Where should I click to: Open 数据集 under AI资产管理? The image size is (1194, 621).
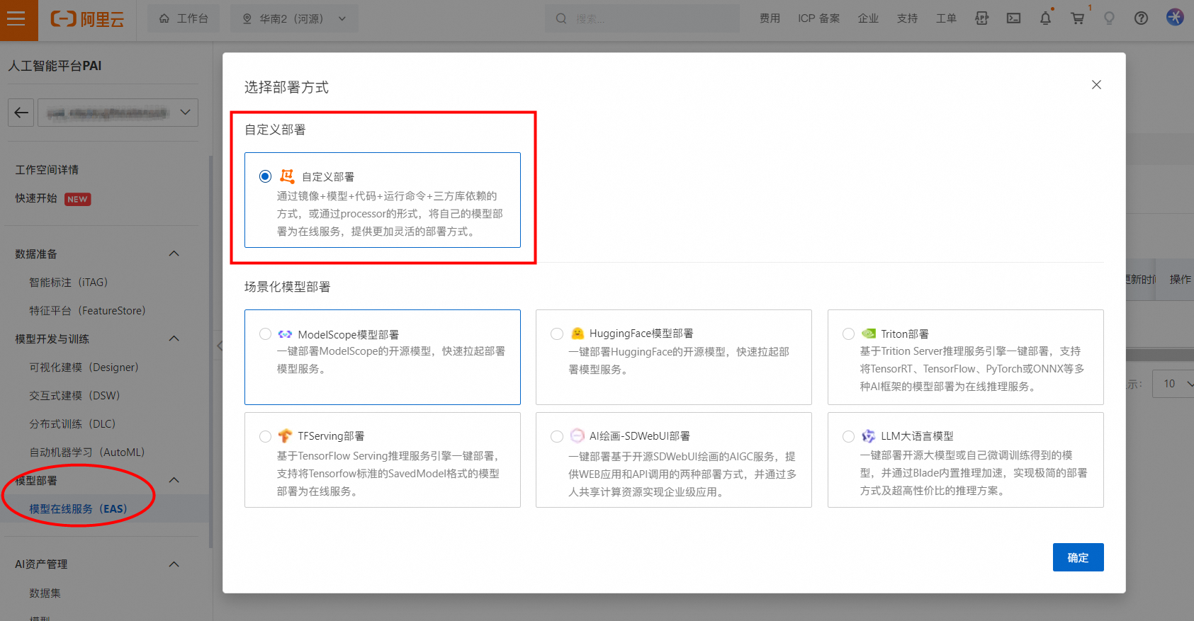tap(45, 593)
